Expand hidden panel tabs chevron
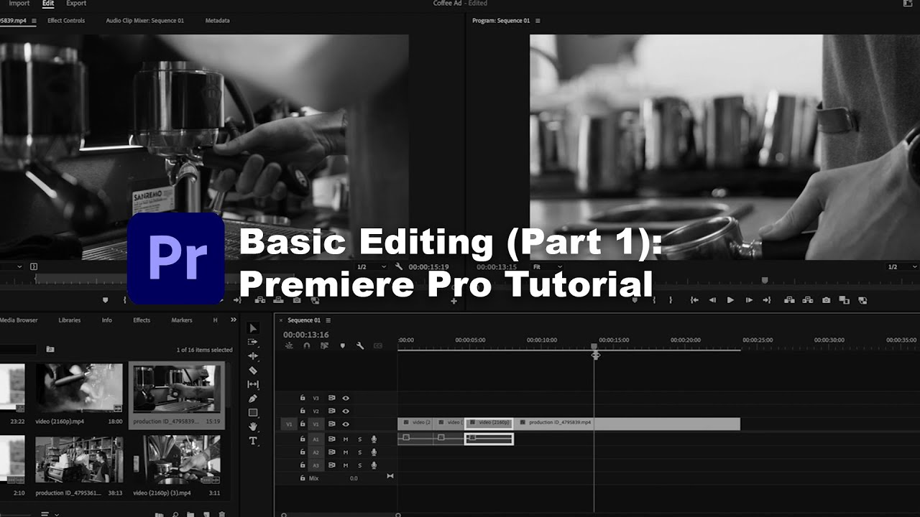The width and height of the screenshot is (920, 517). pyautogui.click(x=233, y=320)
